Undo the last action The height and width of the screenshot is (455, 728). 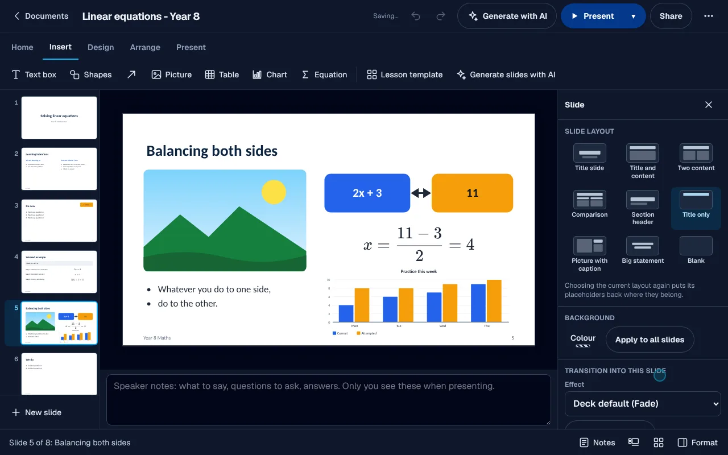(416, 16)
